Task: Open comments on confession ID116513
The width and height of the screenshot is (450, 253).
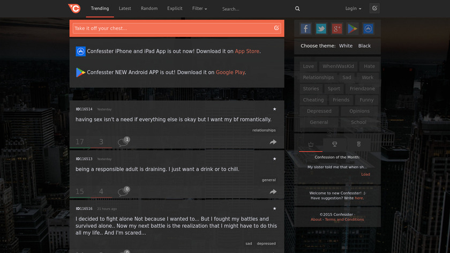Action: coord(124,191)
